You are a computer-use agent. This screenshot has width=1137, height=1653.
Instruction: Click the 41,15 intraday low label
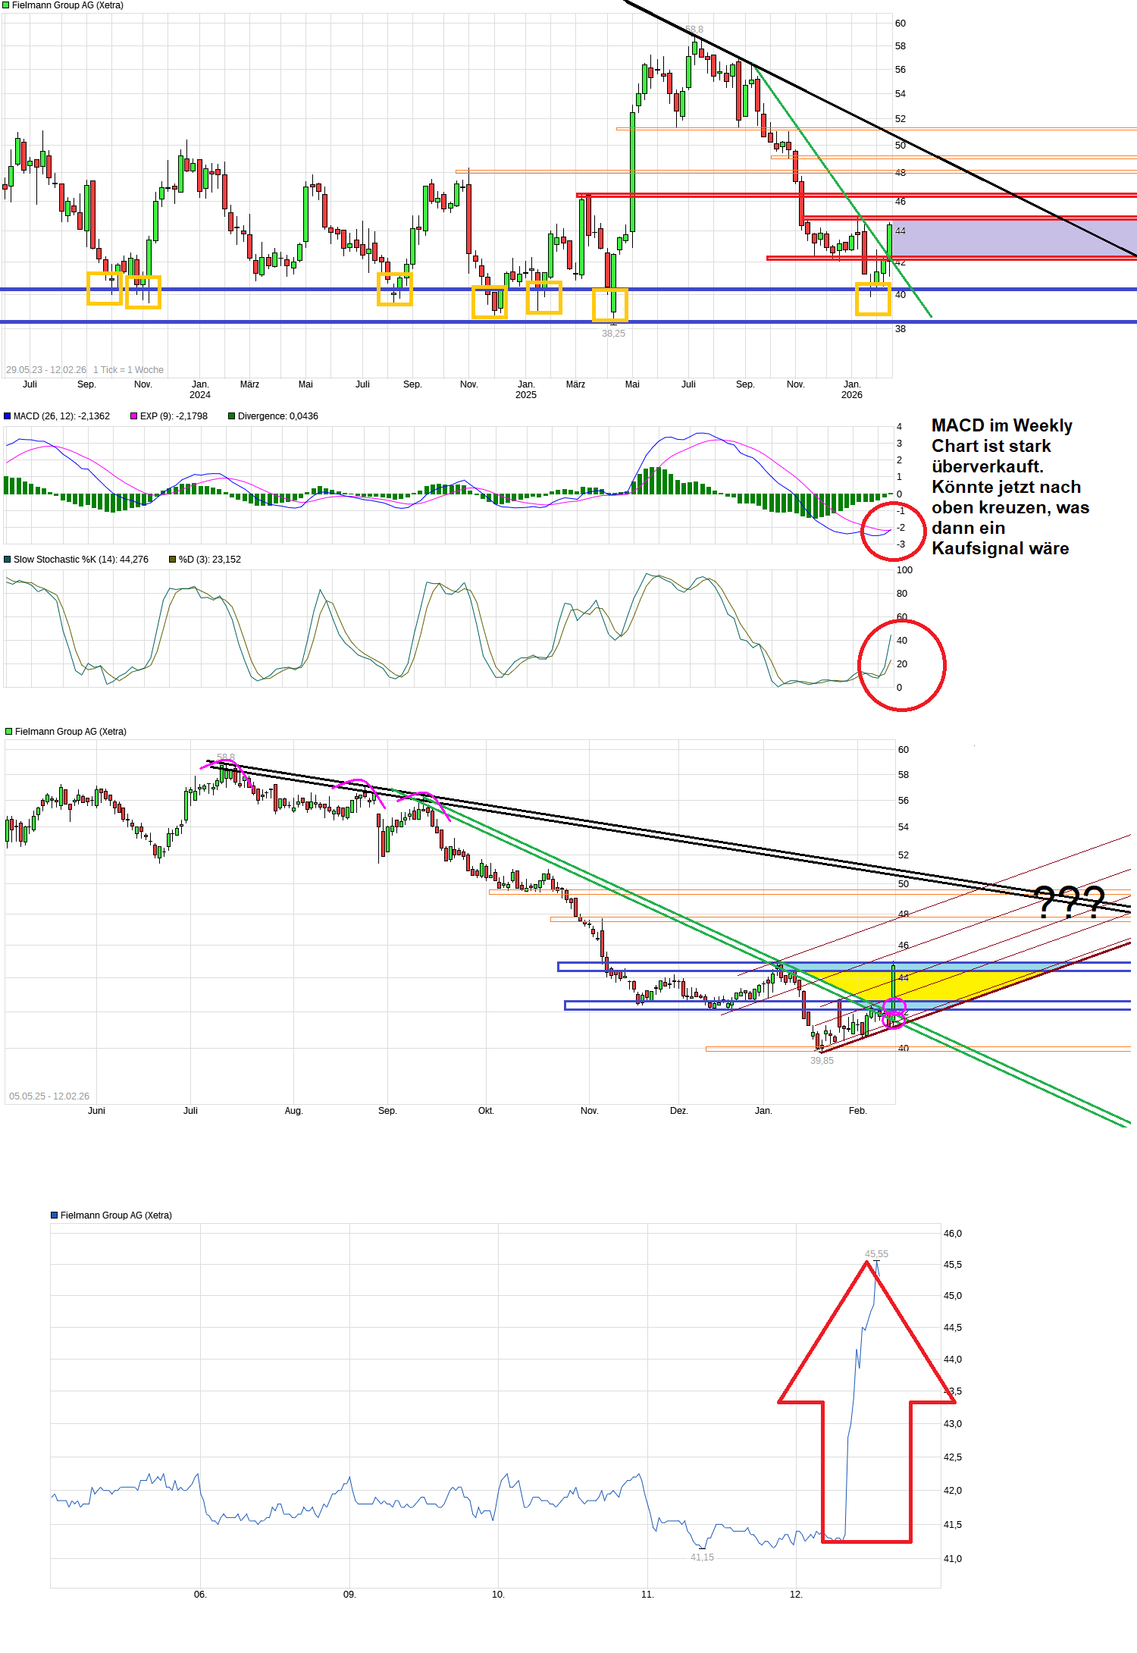(x=702, y=1557)
